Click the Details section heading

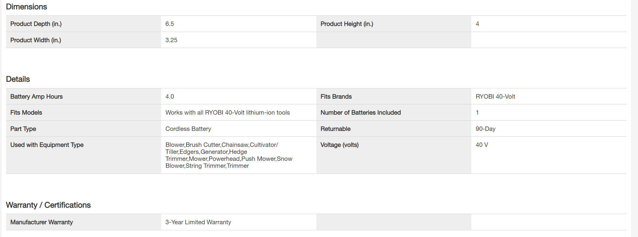click(18, 79)
